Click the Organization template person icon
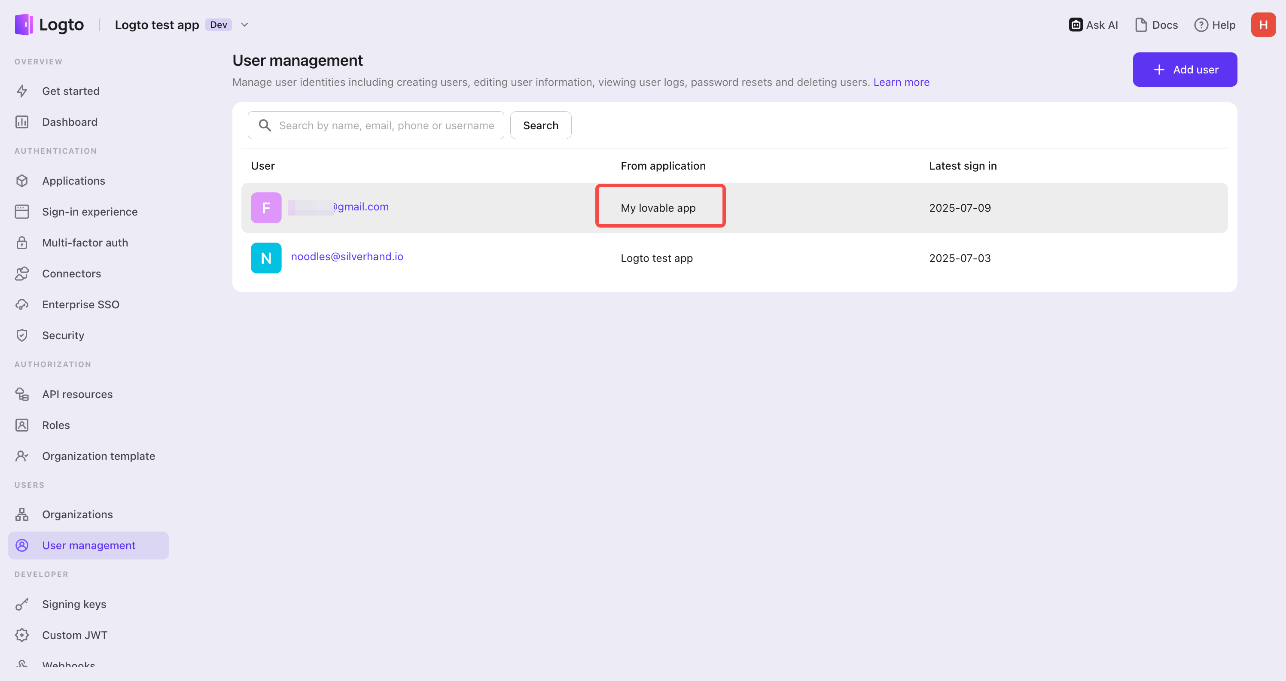1286x681 pixels. click(x=22, y=456)
